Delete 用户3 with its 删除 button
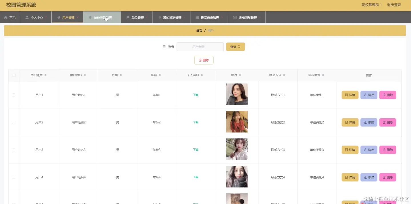 pos(388,150)
